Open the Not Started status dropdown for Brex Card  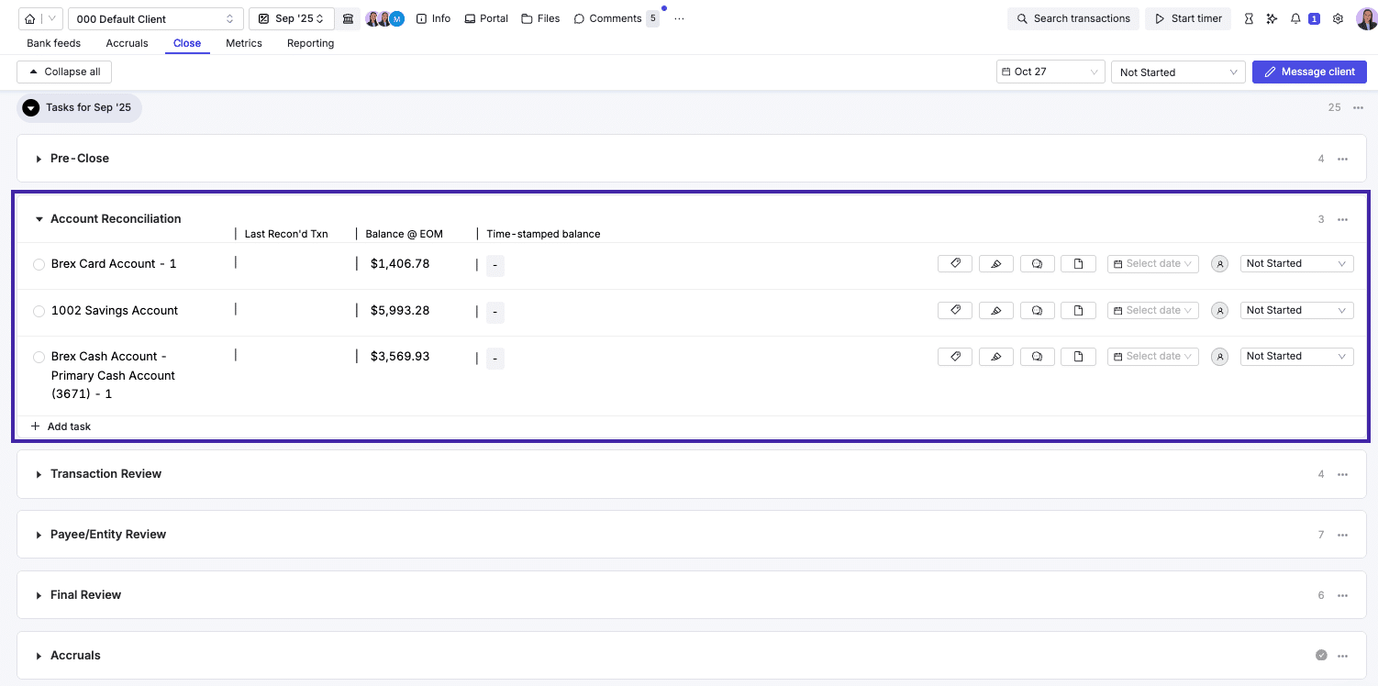point(1296,263)
